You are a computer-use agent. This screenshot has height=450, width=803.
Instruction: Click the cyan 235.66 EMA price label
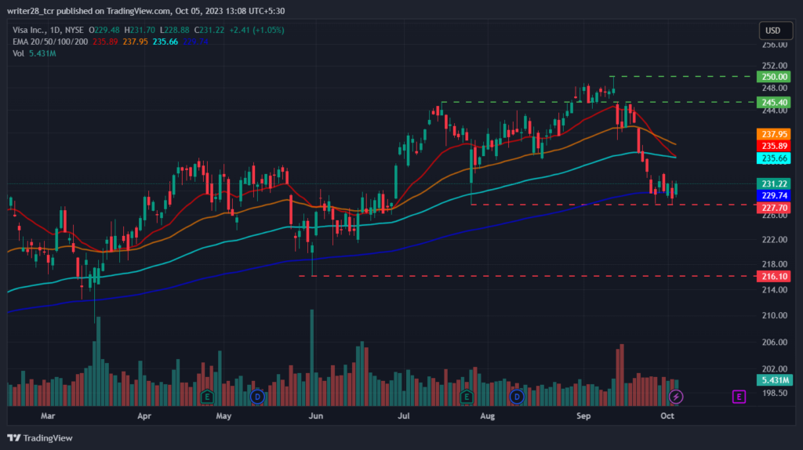coord(774,158)
